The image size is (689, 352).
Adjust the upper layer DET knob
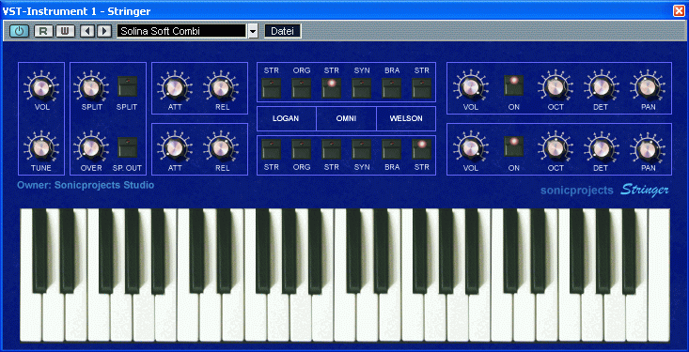(x=601, y=87)
